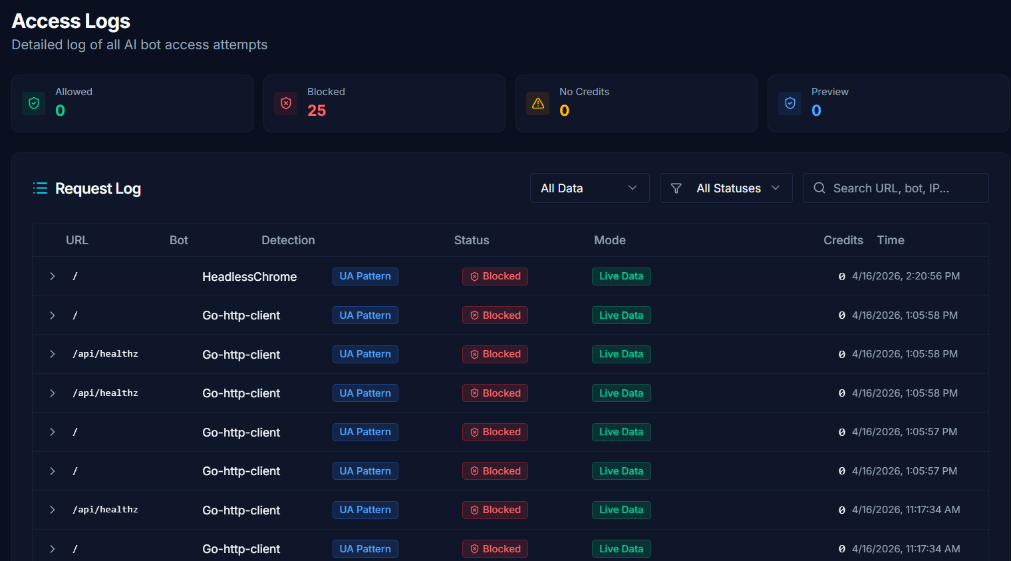Image resolution: width=1011 pixels, height=561 pixels.
Task: Click the magnifier icon in search box
Action: pos(819,188)
